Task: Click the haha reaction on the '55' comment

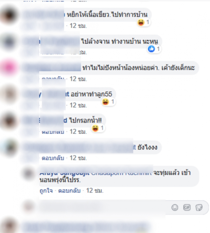Action: pyautogui.click(x=108, y=102)
